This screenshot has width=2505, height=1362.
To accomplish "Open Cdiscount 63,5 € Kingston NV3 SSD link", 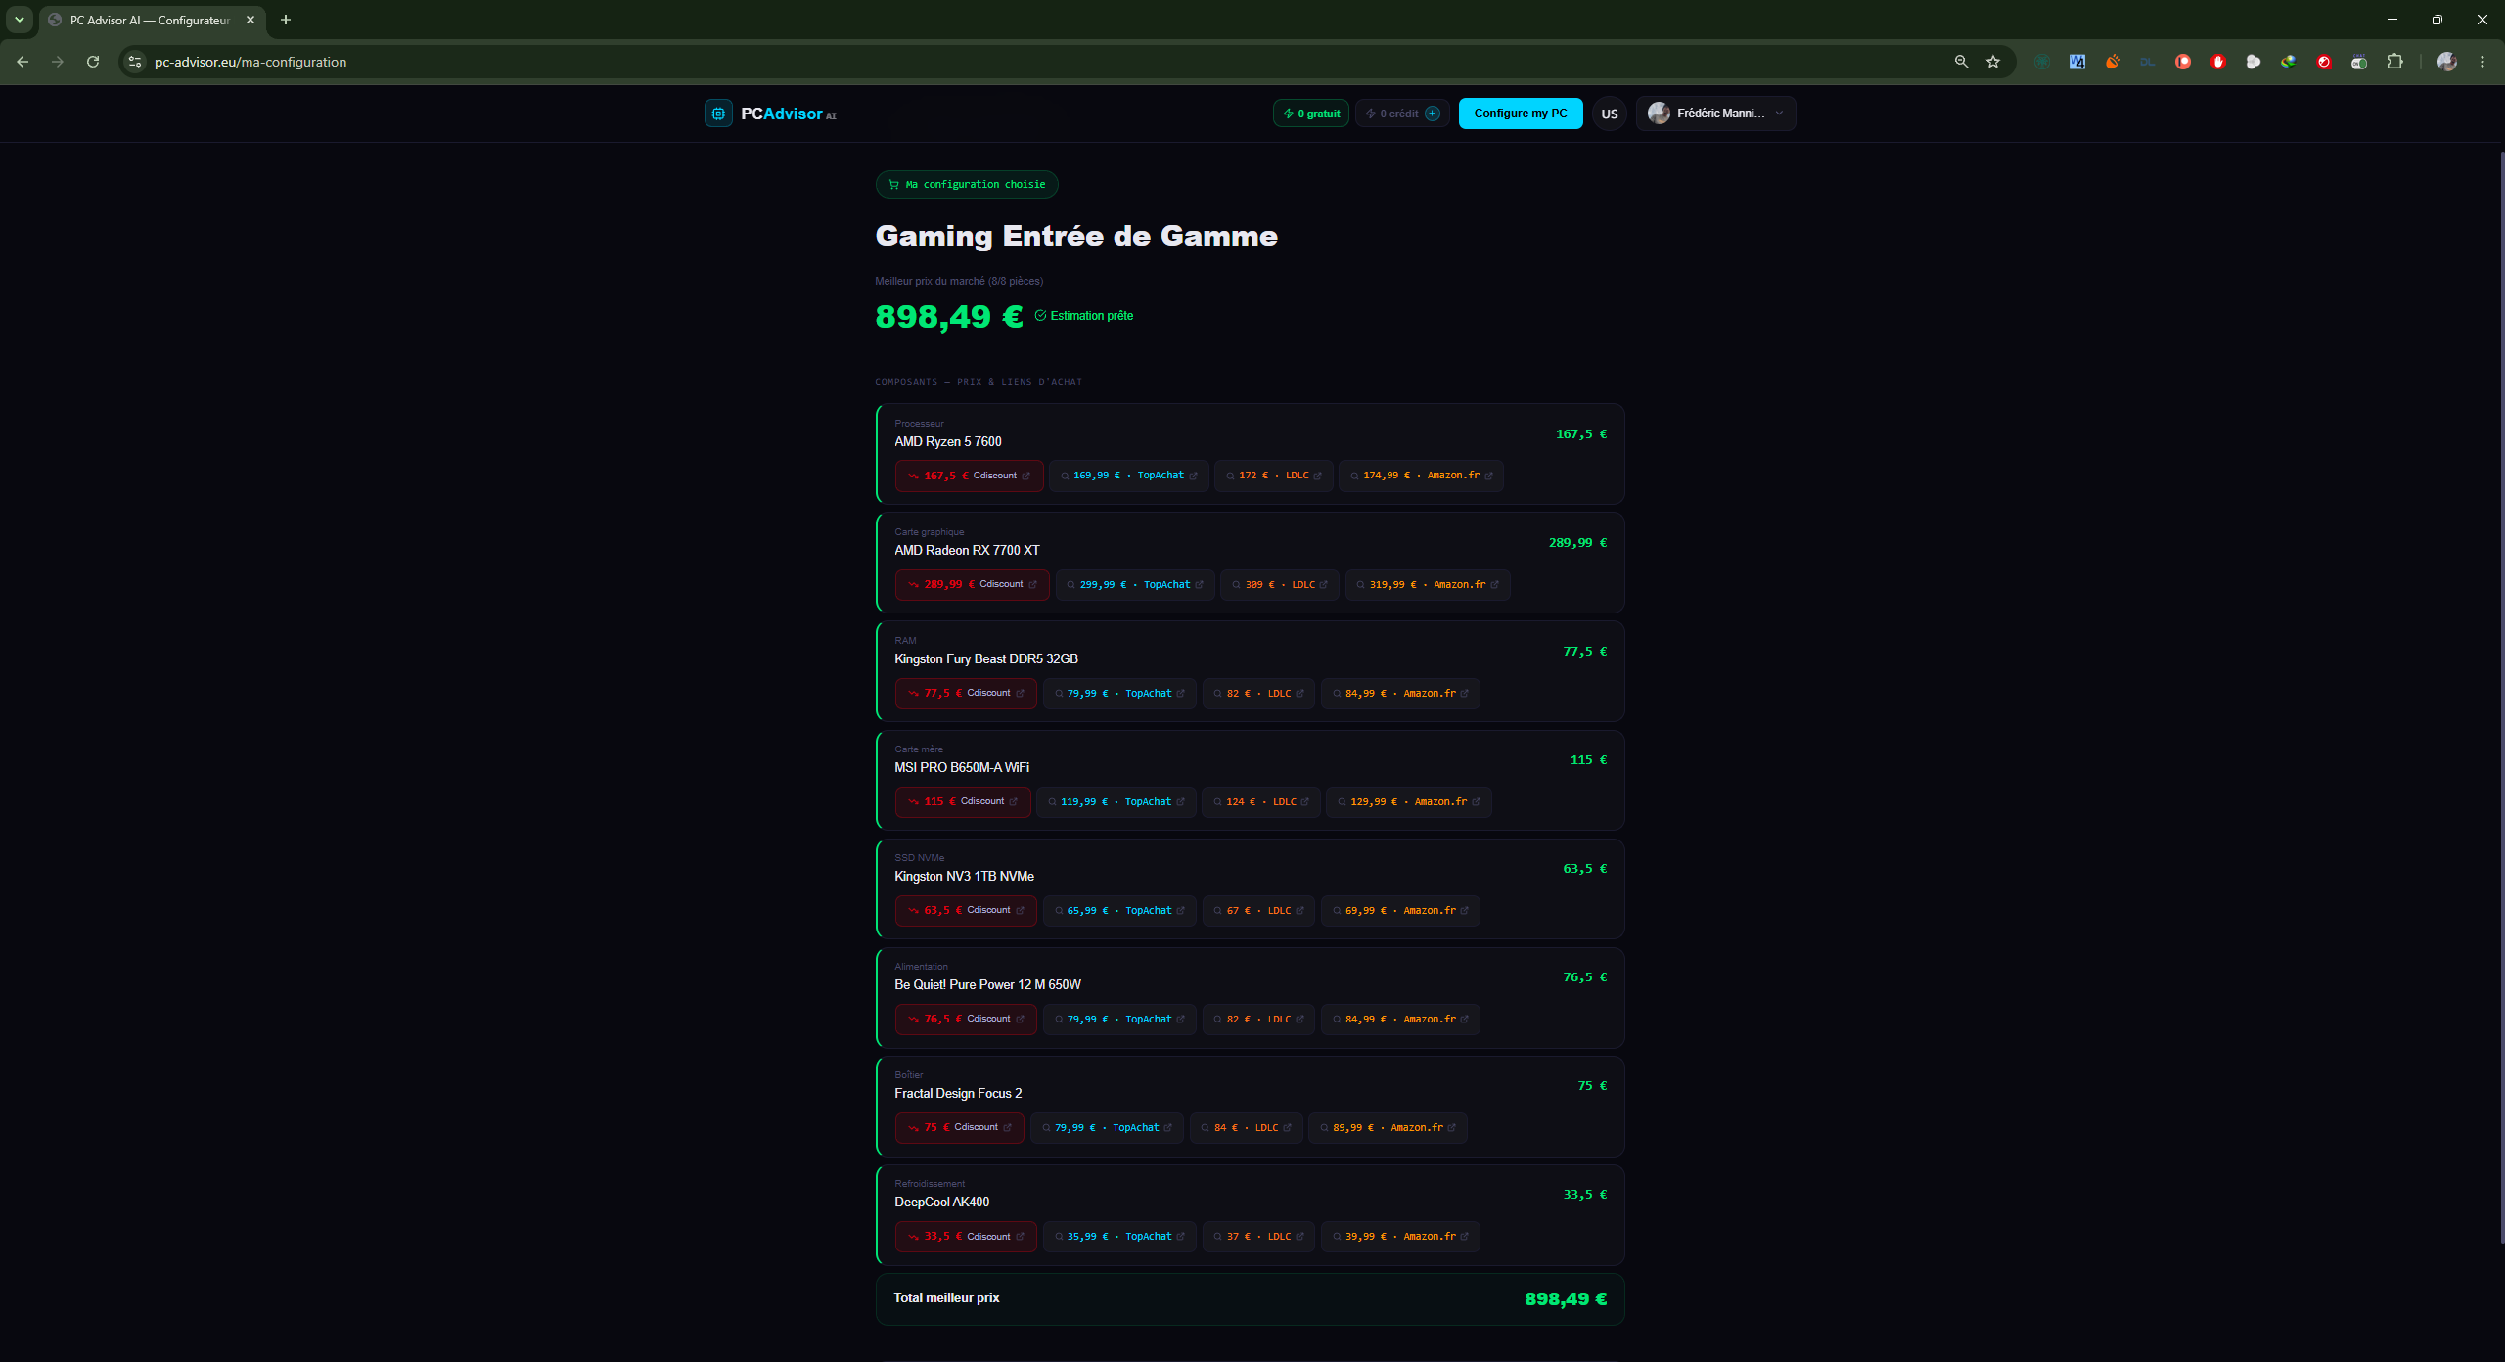I will (966, 911).
